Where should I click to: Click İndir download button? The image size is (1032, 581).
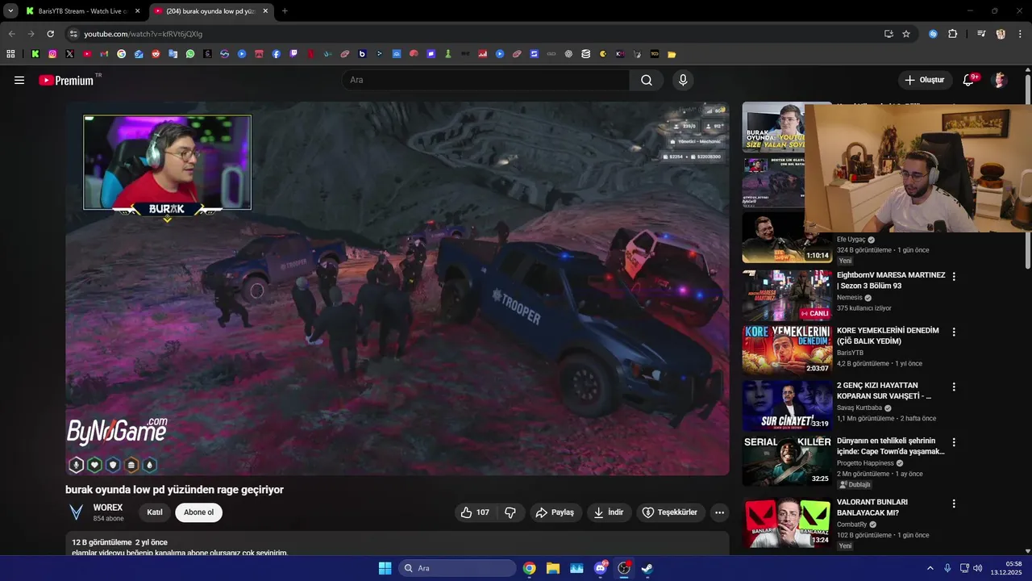609,512
